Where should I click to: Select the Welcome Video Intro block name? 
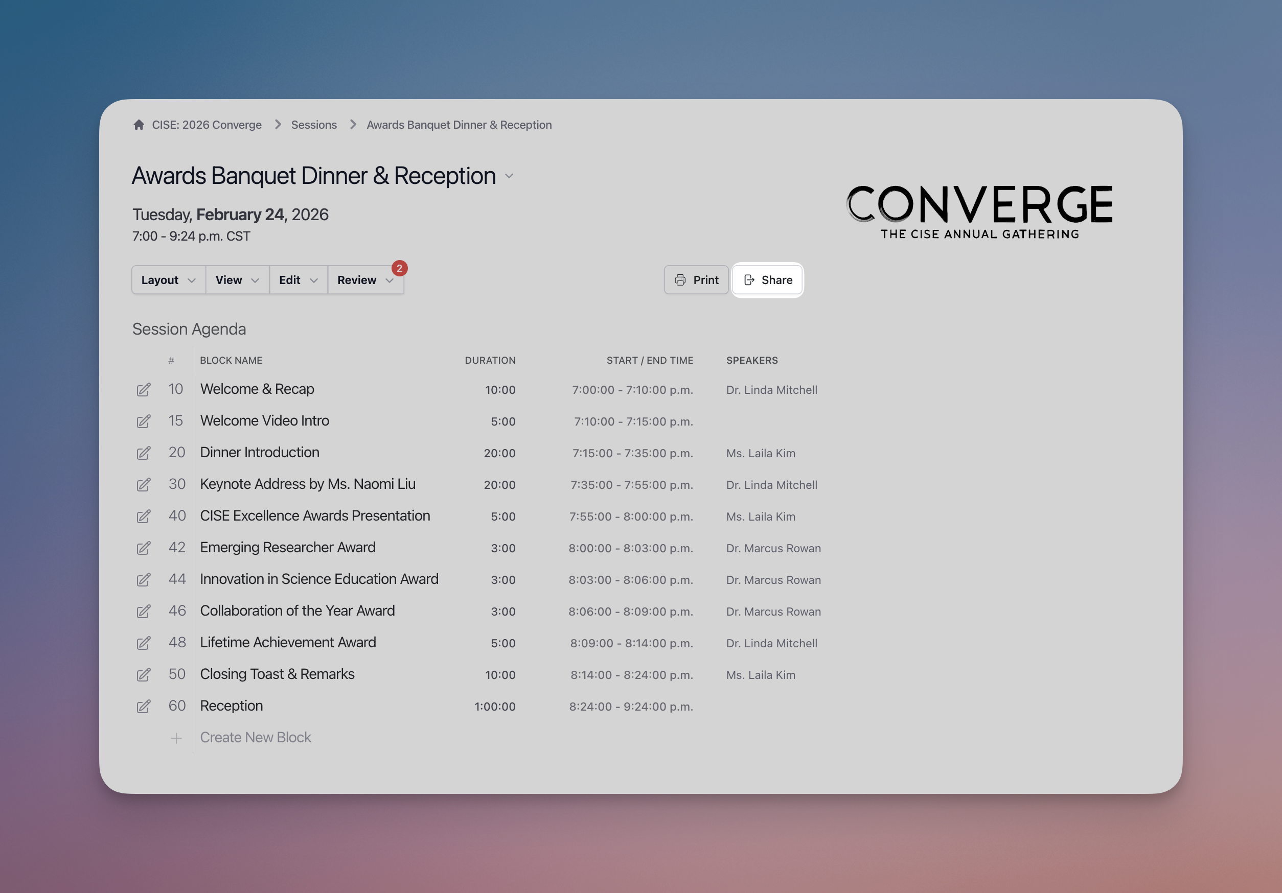264,421
